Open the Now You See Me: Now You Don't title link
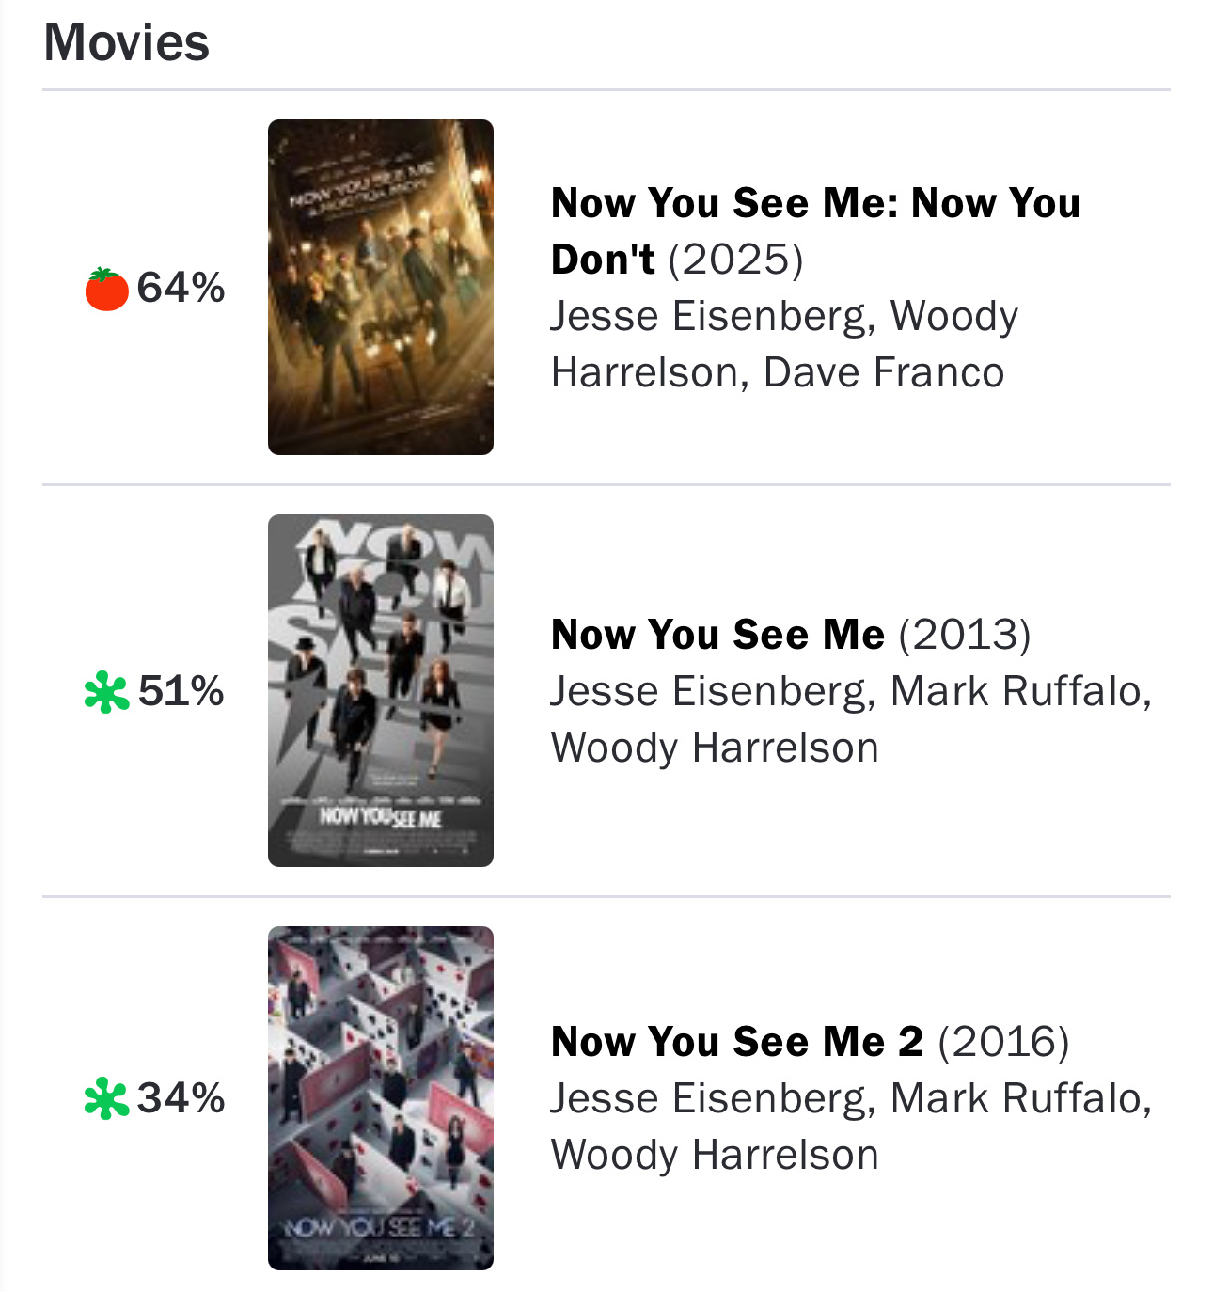The width and height of the screenshot is (1213, 1292). tap(814, 204)
